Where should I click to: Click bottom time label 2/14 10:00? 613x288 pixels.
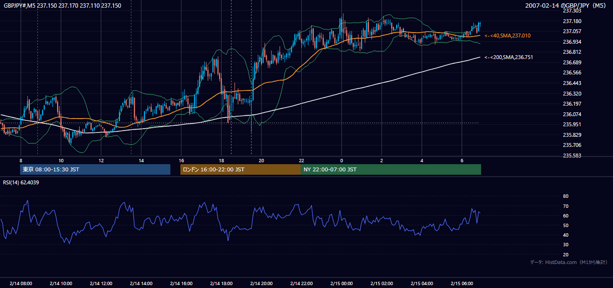click(x=61, y=283)
